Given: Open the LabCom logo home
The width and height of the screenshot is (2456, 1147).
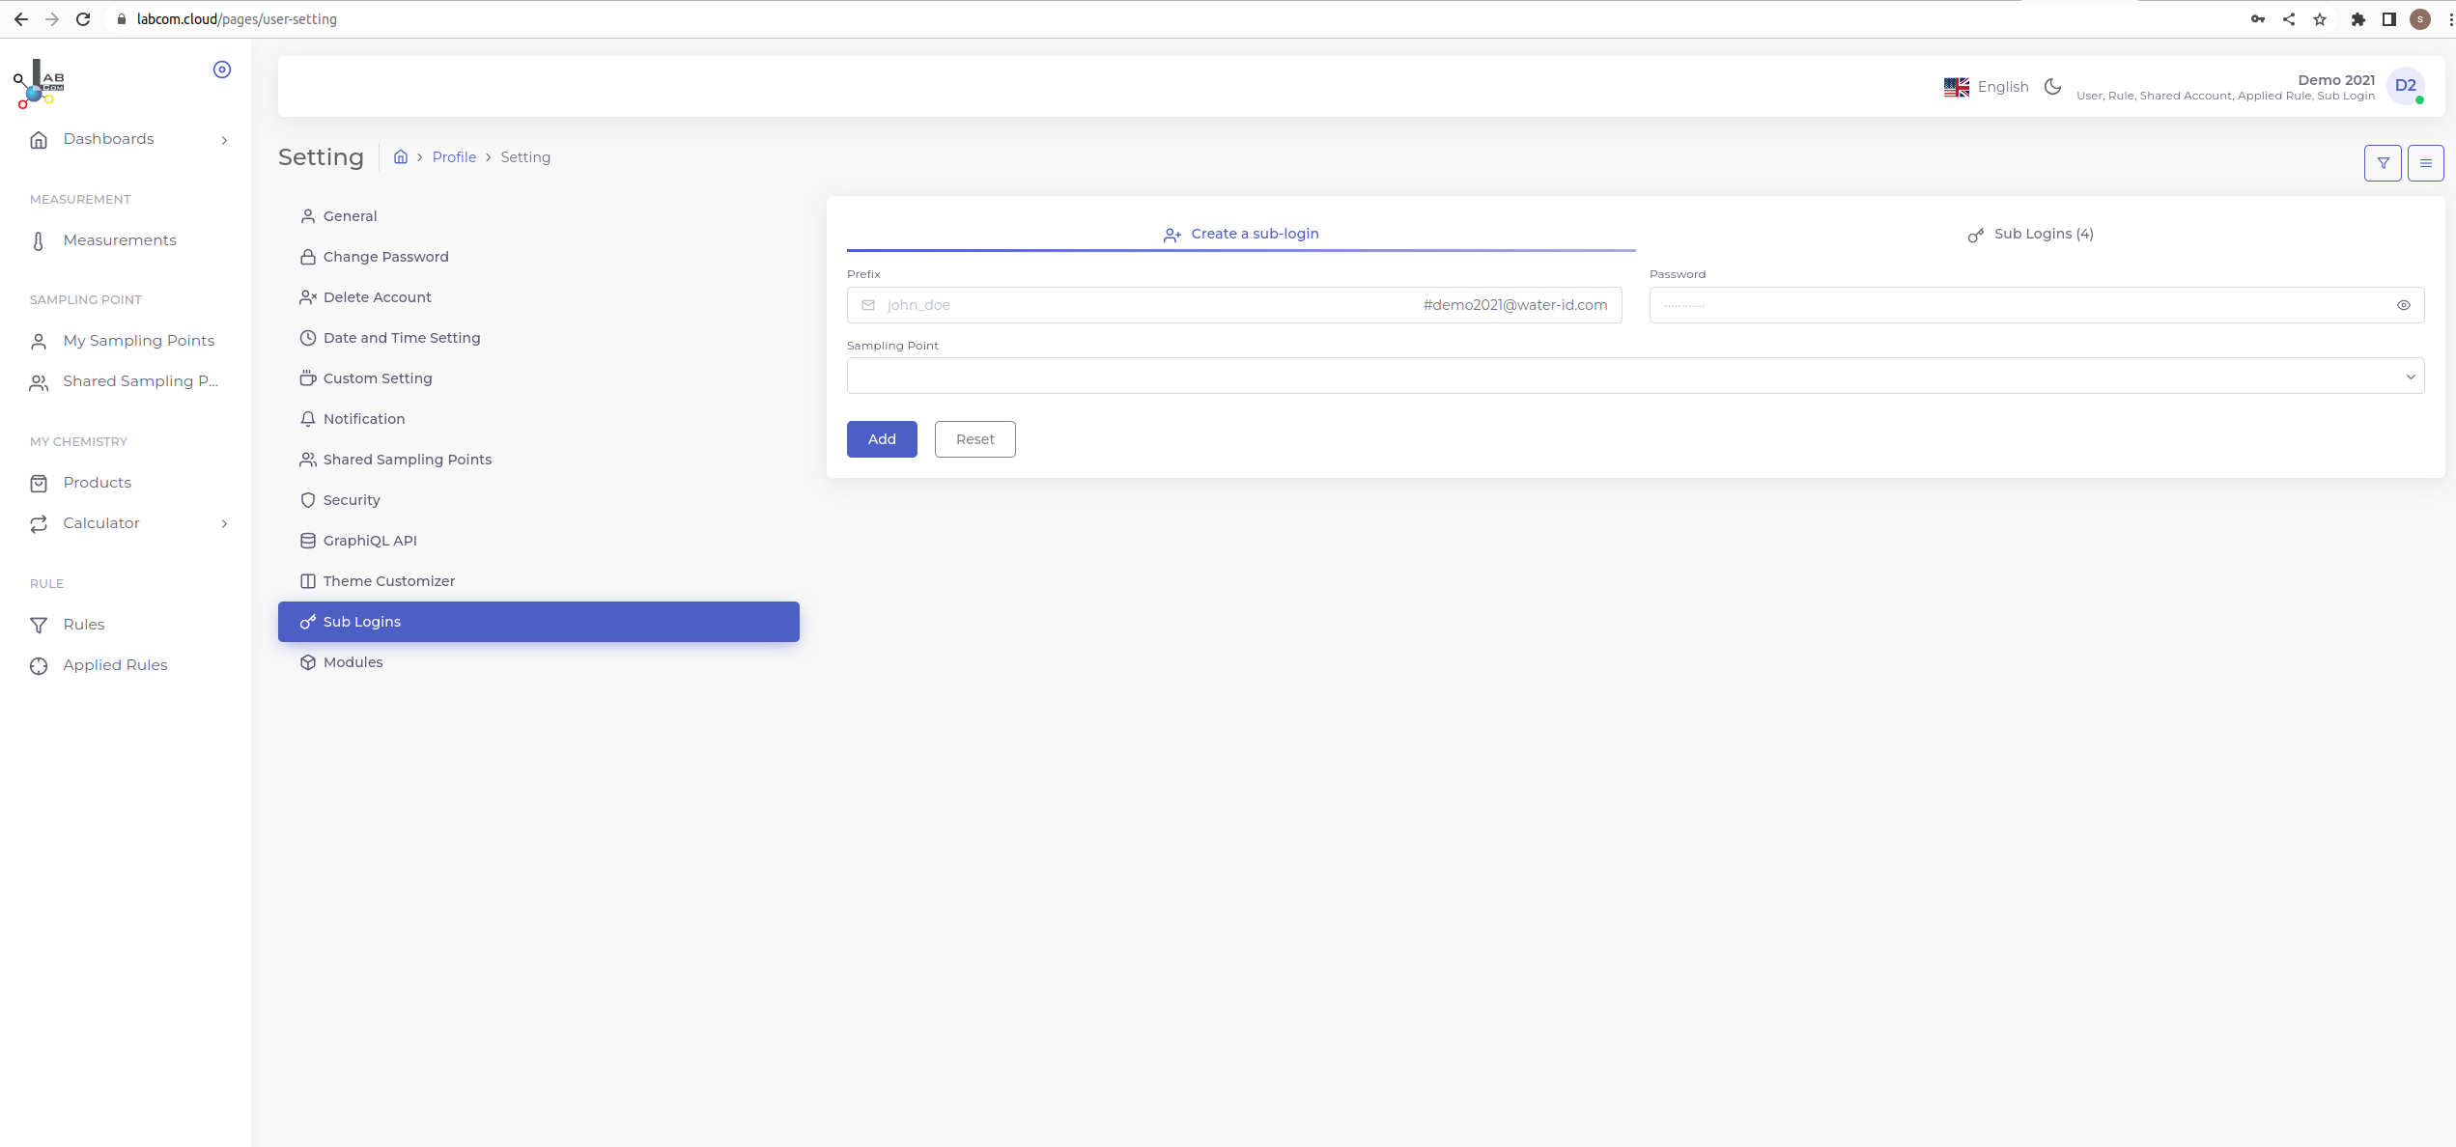Looking at the screenshot, I should (39, 84).
